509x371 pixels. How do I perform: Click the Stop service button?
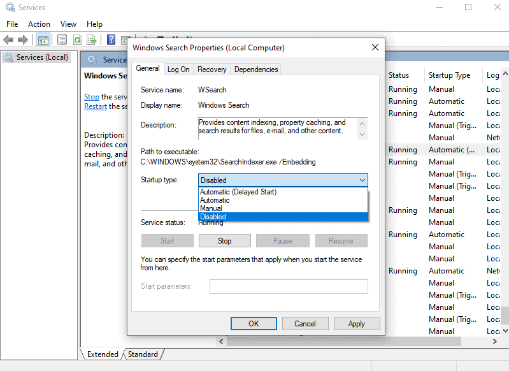(x=225, y=241)
